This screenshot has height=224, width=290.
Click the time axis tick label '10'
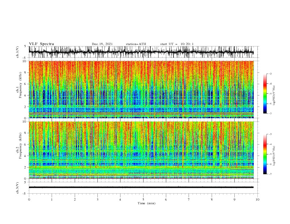[257, 199]
